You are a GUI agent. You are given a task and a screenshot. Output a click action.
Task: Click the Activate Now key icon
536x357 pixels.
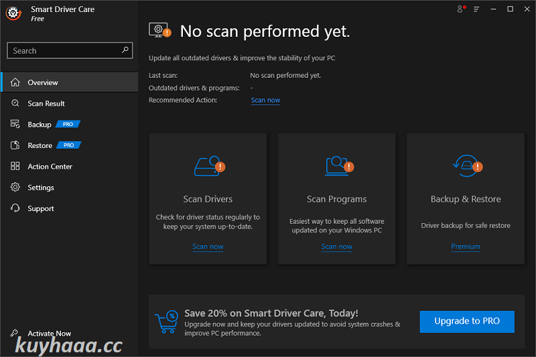14,333
